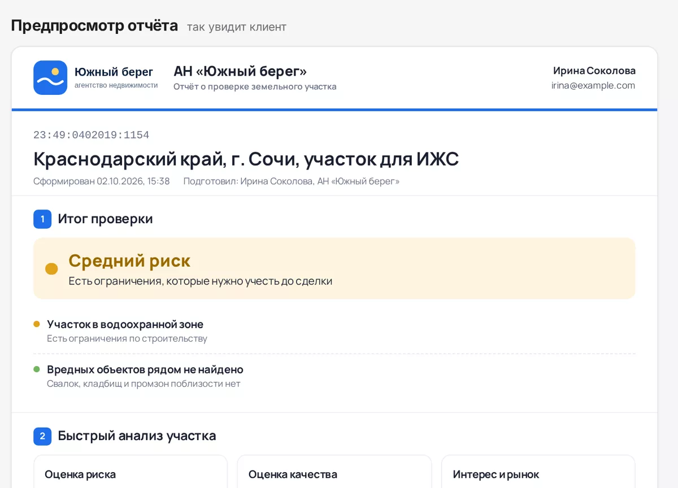Image resolution: width=678 pixels, height=488 pixels.
Task: Click the section number 2 badge
Action: [x=42, y=436]
